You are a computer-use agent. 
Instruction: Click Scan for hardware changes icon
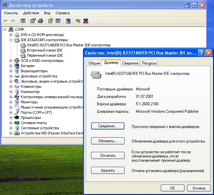68,21
